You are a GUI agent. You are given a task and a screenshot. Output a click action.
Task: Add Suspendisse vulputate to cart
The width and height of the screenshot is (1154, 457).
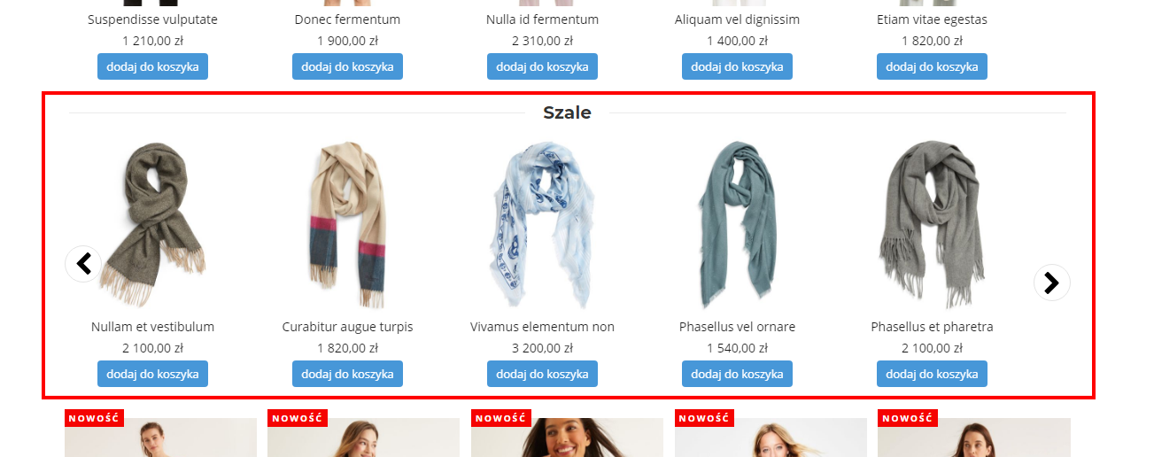(152, 66)
